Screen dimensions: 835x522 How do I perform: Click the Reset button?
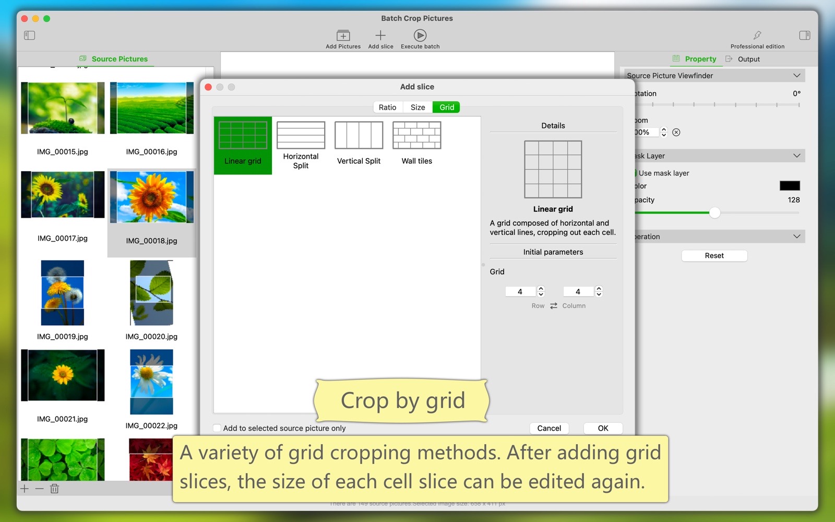(x=714, y=255)
